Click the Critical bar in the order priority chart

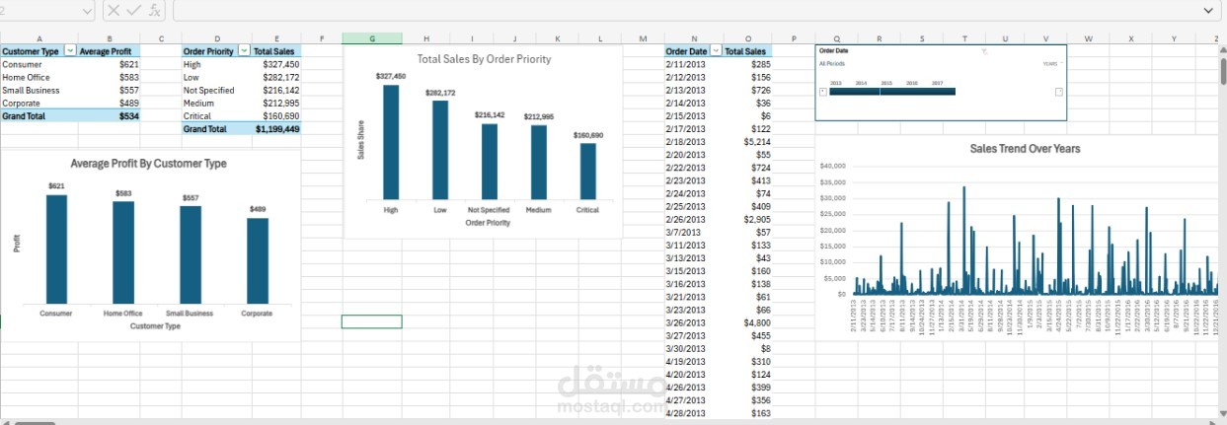tap(587, 172)
